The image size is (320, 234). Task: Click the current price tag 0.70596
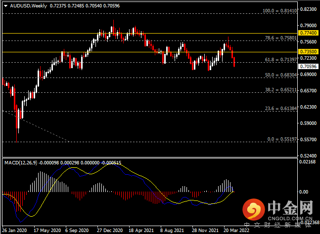[x=308, y=66]
